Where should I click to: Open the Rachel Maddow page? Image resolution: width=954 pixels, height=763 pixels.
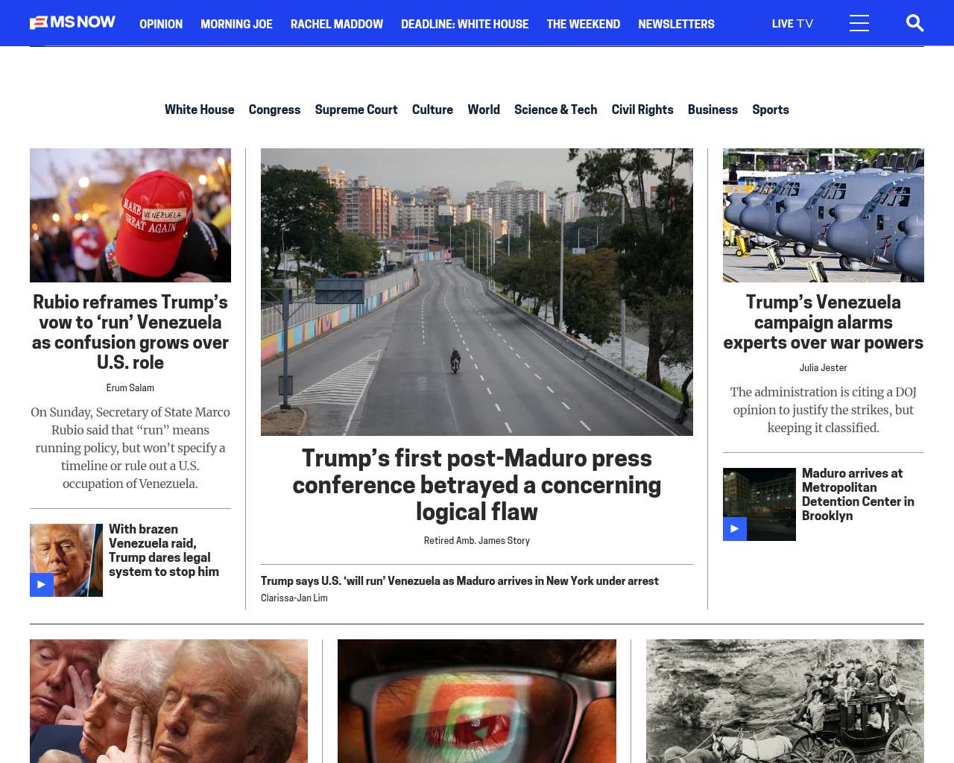[337, 24]
